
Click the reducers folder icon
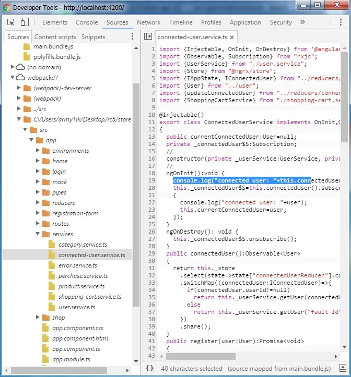46,203
